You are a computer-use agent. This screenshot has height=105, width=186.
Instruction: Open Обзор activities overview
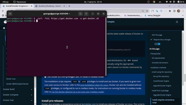coord(6,2)
